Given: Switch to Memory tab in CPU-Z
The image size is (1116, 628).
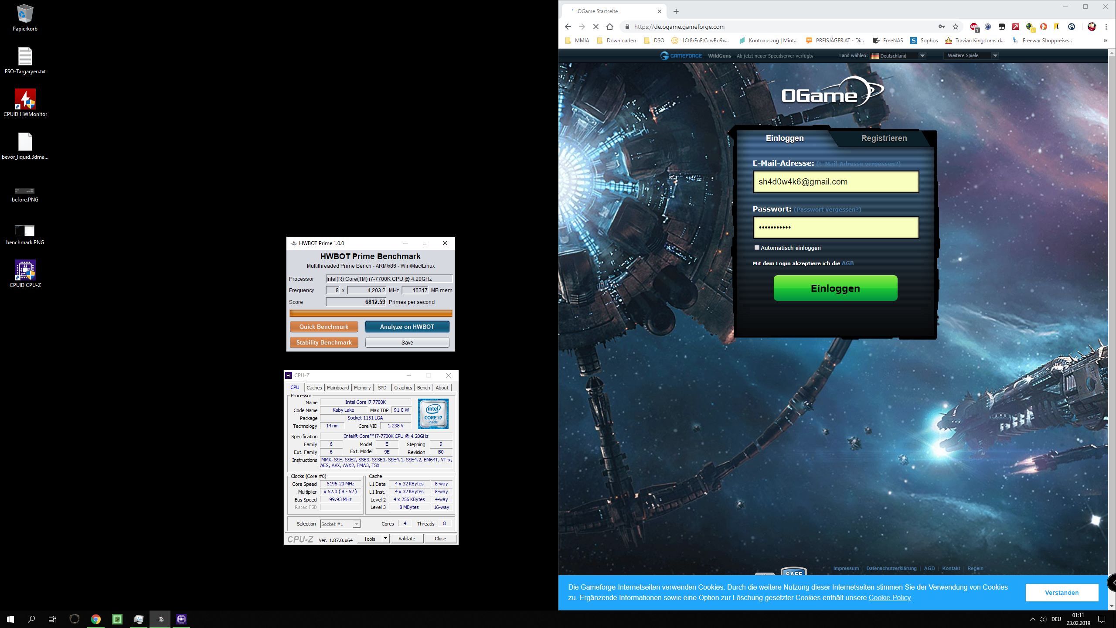Looking at the screenshot, I should [362, 388].
